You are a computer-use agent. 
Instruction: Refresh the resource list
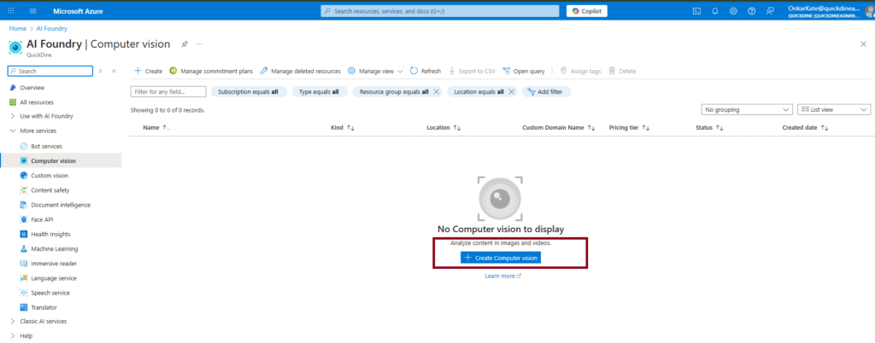click(426, 72)
